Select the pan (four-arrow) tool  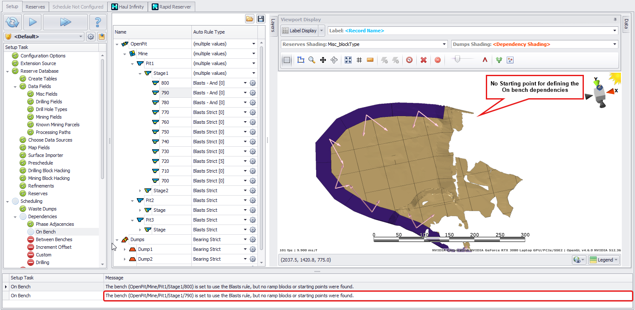tap(323, 60)
